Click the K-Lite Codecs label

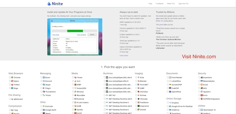[83, 103]
